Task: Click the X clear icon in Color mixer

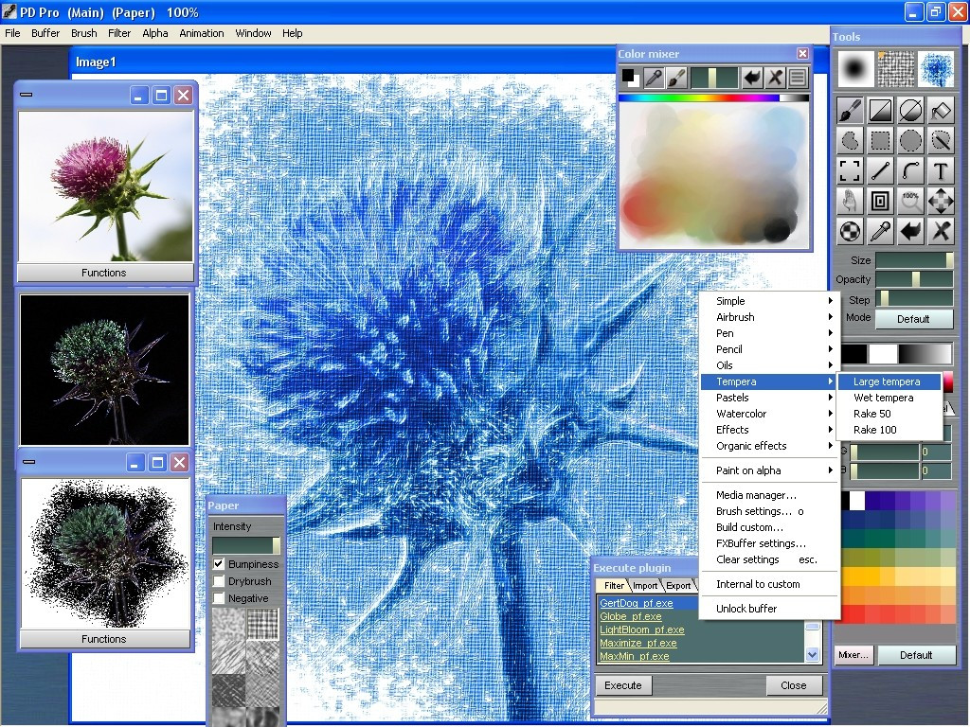Action: [x=775, y=78]
